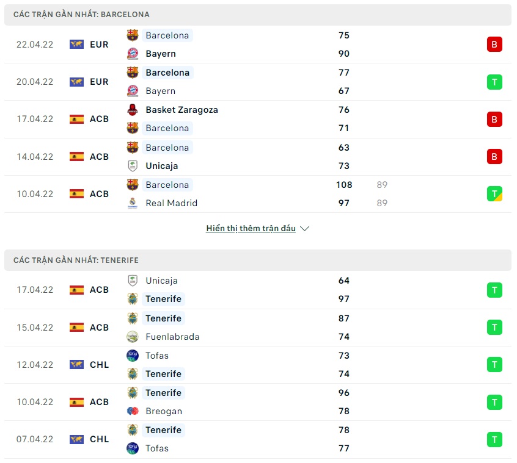Click the Tofas logo in the 12.04.22 match

coord(132,356)
